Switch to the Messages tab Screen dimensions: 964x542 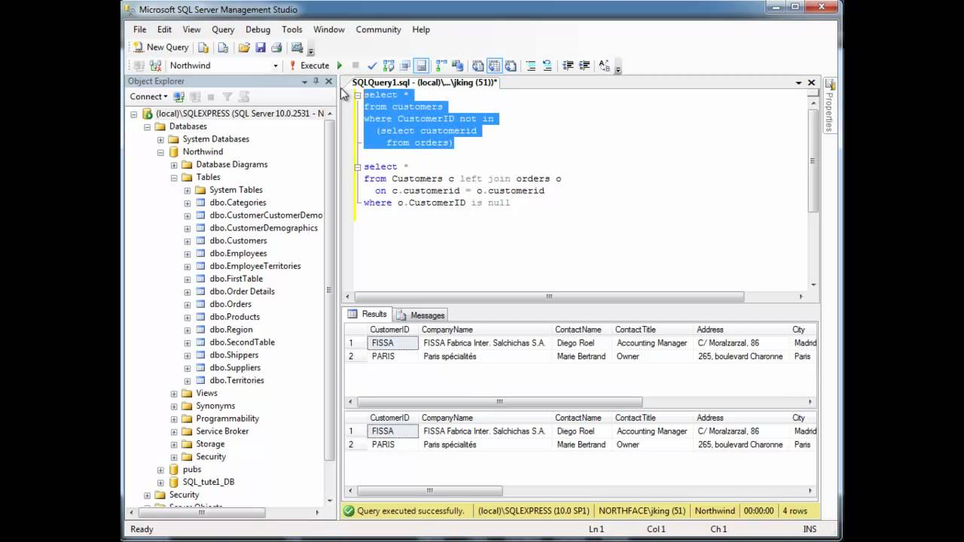click(x=420, y=315)
